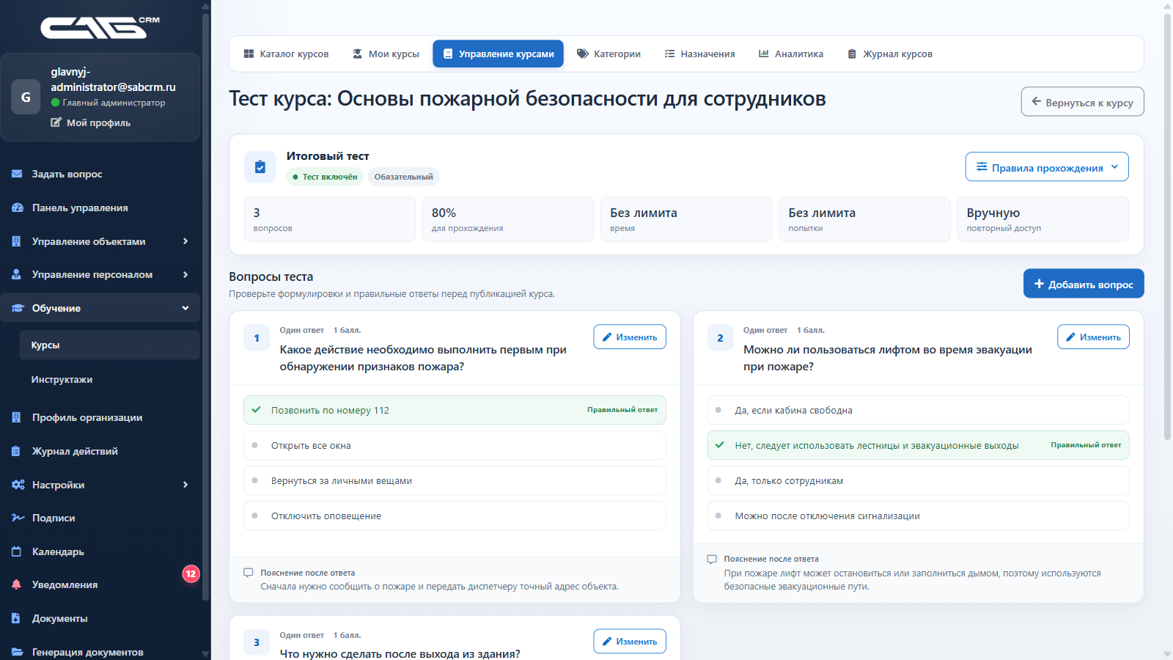Viewport: 1173px width, 660px height.
Task: Collapse the Обучение section
Action: point(185,308)
